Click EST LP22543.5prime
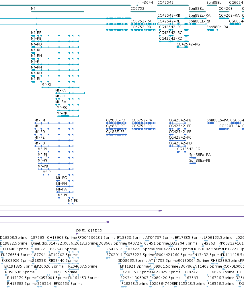 click(x=63, y=249)
